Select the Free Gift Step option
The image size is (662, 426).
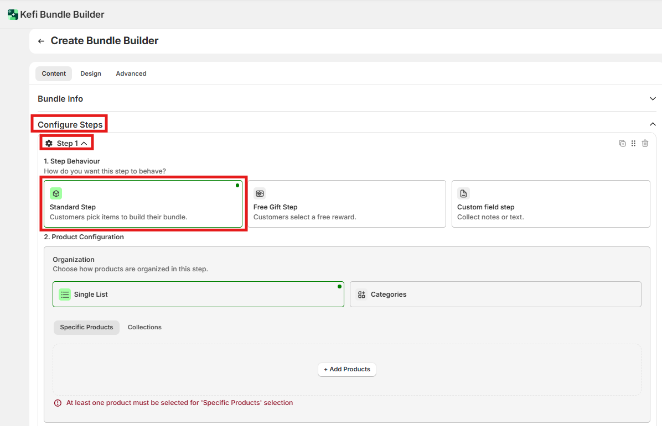[346, 204]
